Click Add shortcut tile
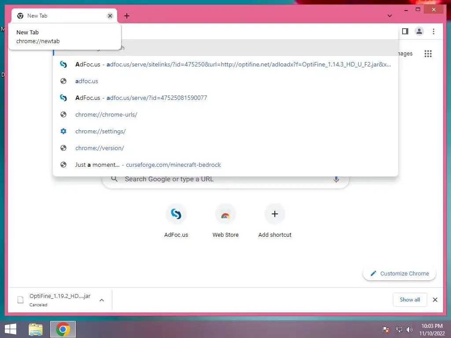The width and height of the screenshot is (451, 338). click(x=275, y=221)
